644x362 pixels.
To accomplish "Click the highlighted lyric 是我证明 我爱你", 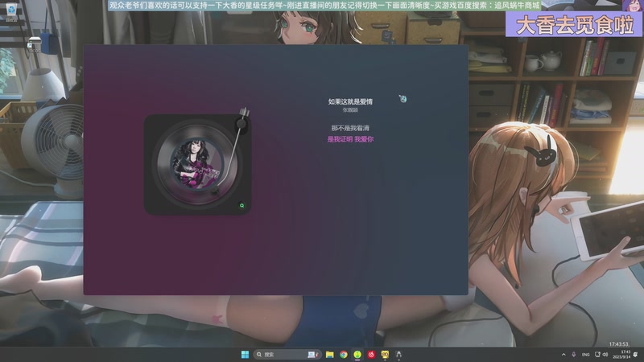I will pos(350,139).
